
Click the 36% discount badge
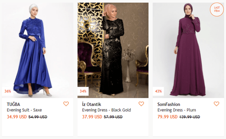(x=8, y=91)
